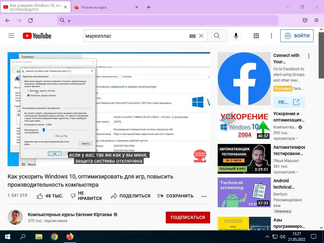Screen dimensions: 324x243
Task: Click the page vertical scrollbar thumb
Action: (x=321, y=55)
